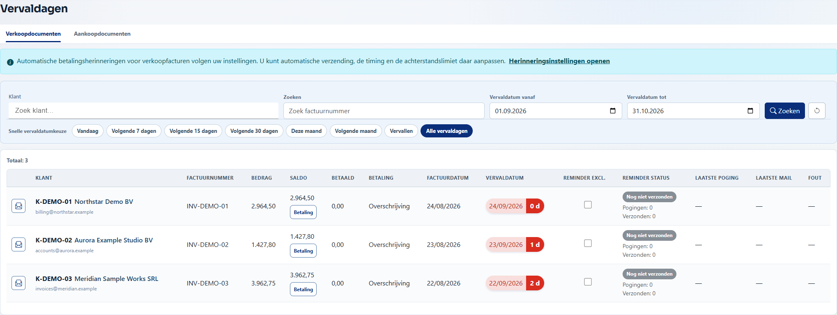The height and width of the screenshot is (315, 837).
Task: Select the Volgende 30 dagen filter
Action: tap(254, 131)
